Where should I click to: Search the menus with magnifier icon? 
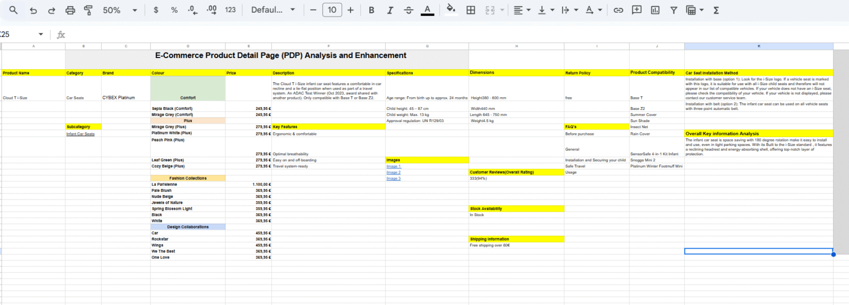pyautogui.click(x=14, y=10)
